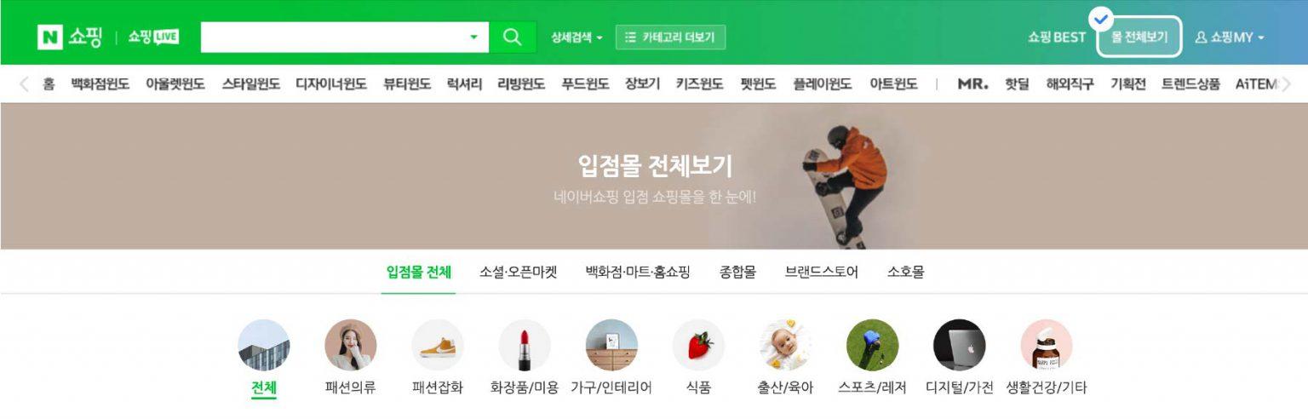The width and height of the screenshot is (1308, 419).
Task: Switch to 브랜드스토어 tab
Action: [822, 273]
